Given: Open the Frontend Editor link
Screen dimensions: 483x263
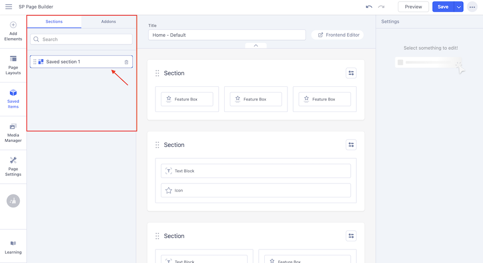Looking at the screenshot, I should pos(338,35).
